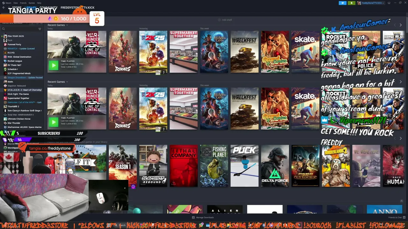Expand the FreddyStone account name dropdown
The image size is (408, 229).
373,3
